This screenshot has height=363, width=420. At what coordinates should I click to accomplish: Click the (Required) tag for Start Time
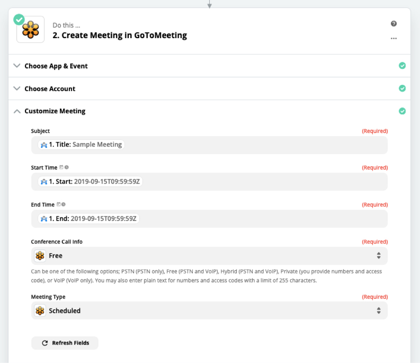[x=375, y=167]
